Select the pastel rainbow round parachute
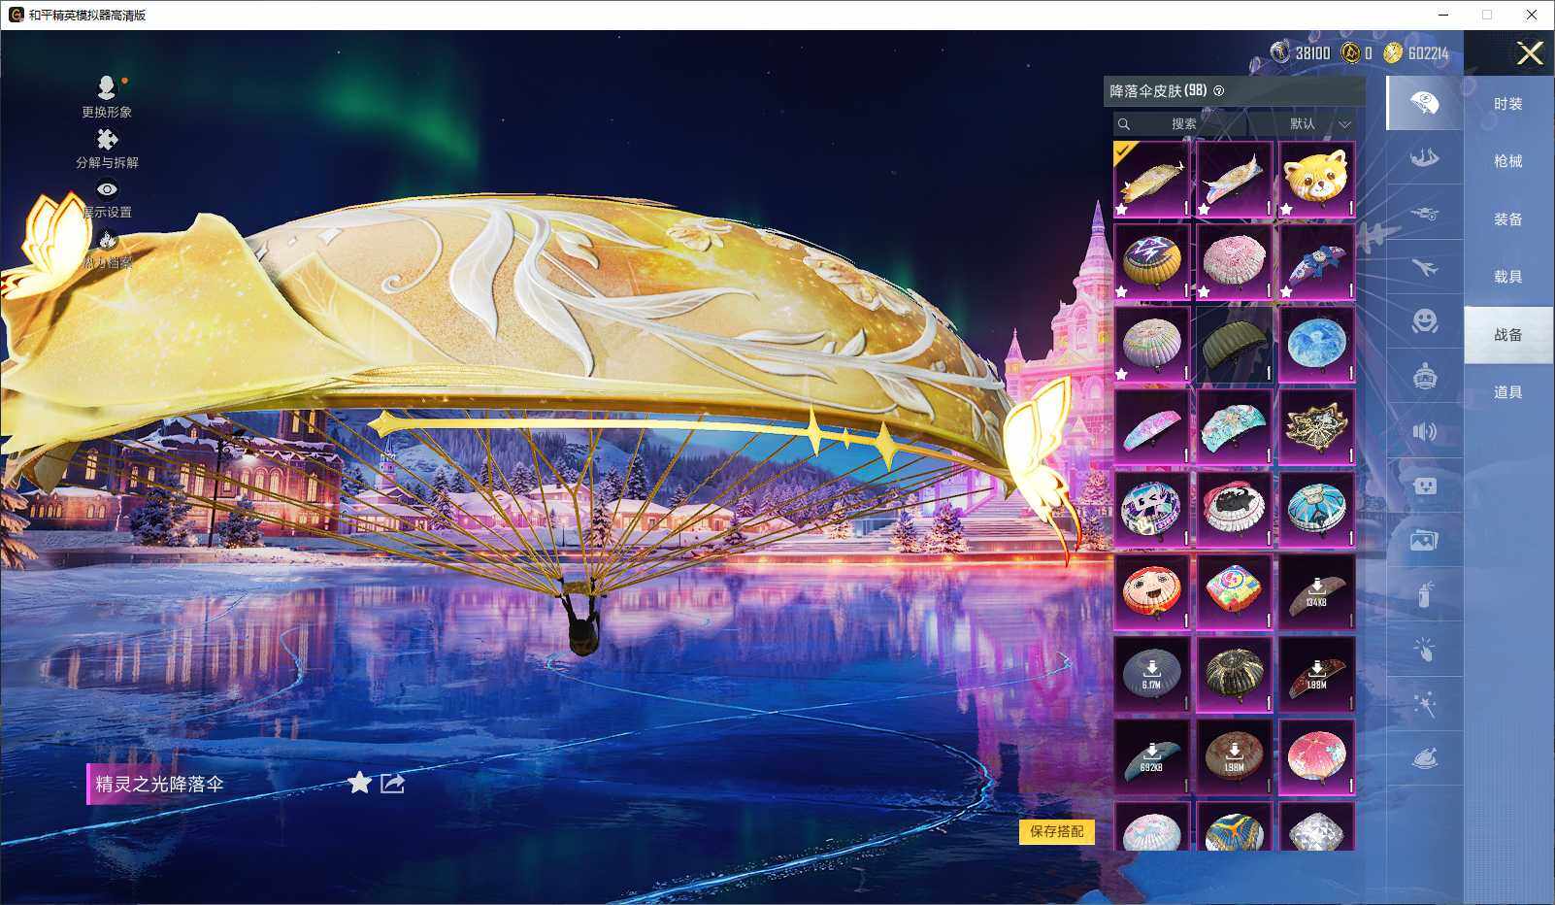 [x=1152, y=345]
